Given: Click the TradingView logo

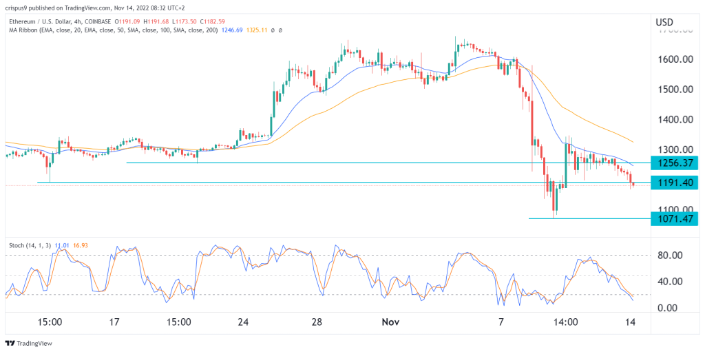Looking at the screenshot, I should [x=28, y=343].
